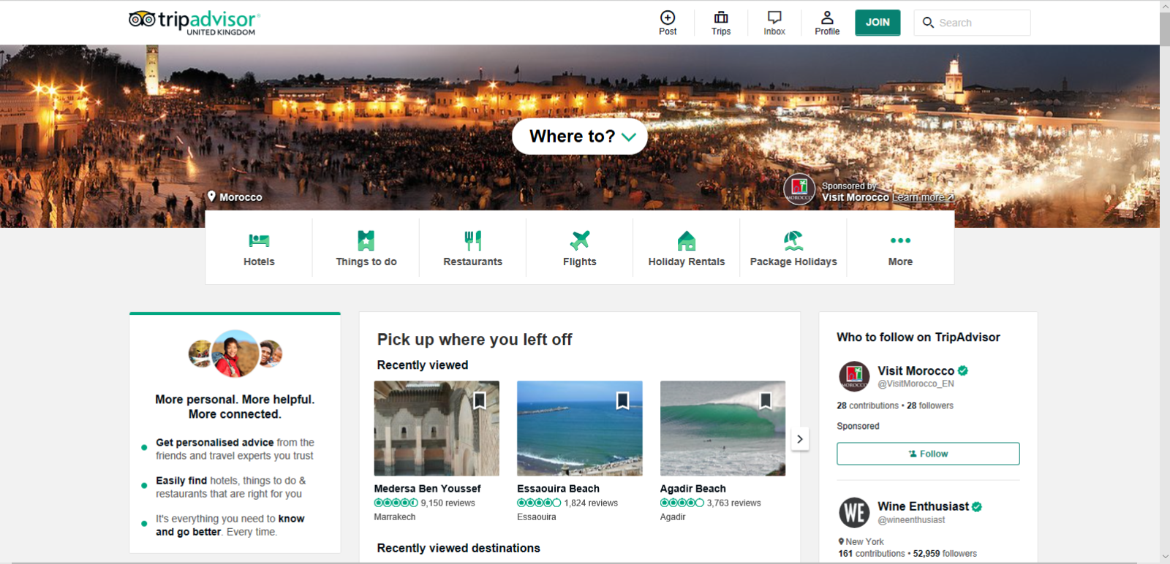Viewport: 1170px width, 564px height.
Task: Open Essaouira Beach photo thumbnail
Action: [x=580, y=428]
